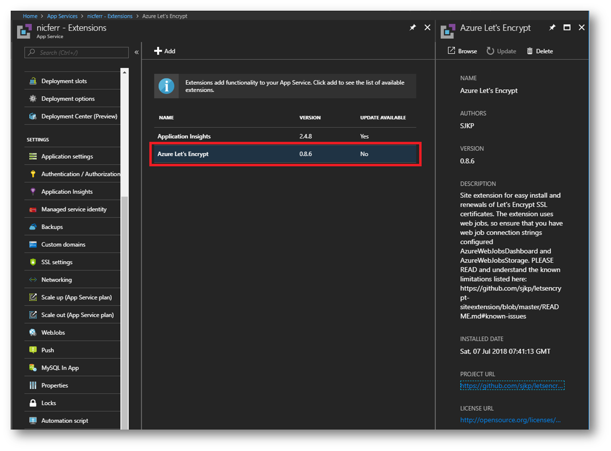Image resolution: width=611 pixels, height=451 pixels.
Task: Click the Locks padlock icon
Action: pos(33,403)
